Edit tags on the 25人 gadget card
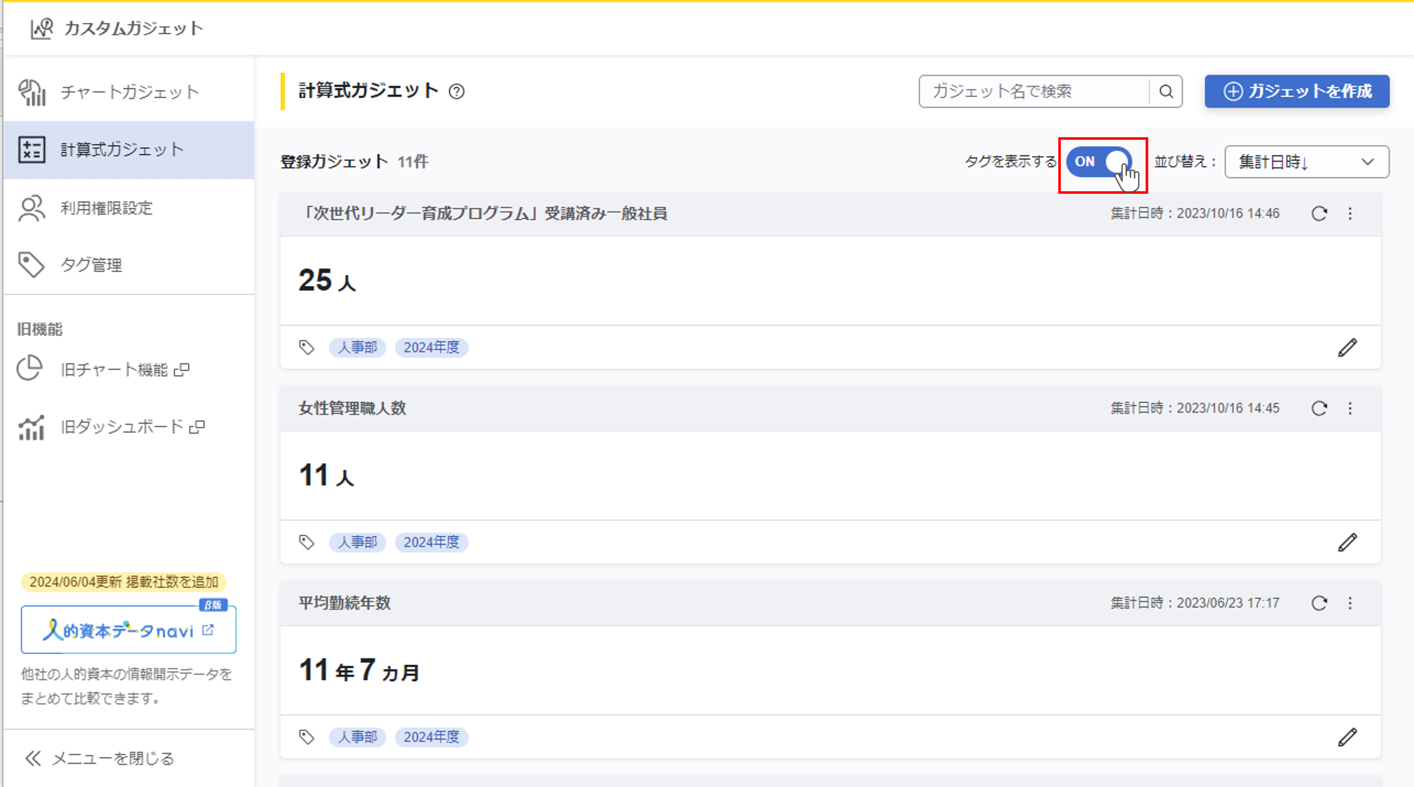 pos(1347,347)
